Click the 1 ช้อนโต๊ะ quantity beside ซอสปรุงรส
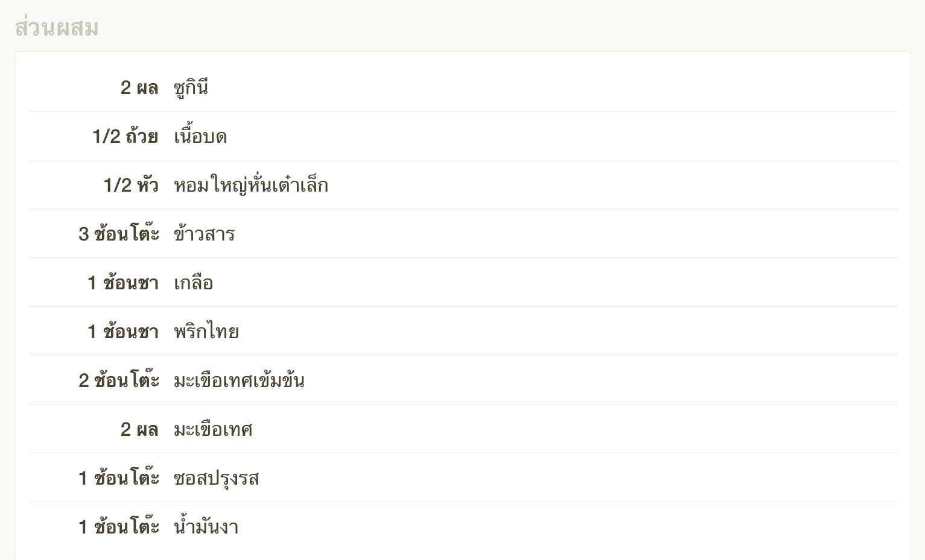The height and width of the screenshot is (560, 925). click(118, 479)
